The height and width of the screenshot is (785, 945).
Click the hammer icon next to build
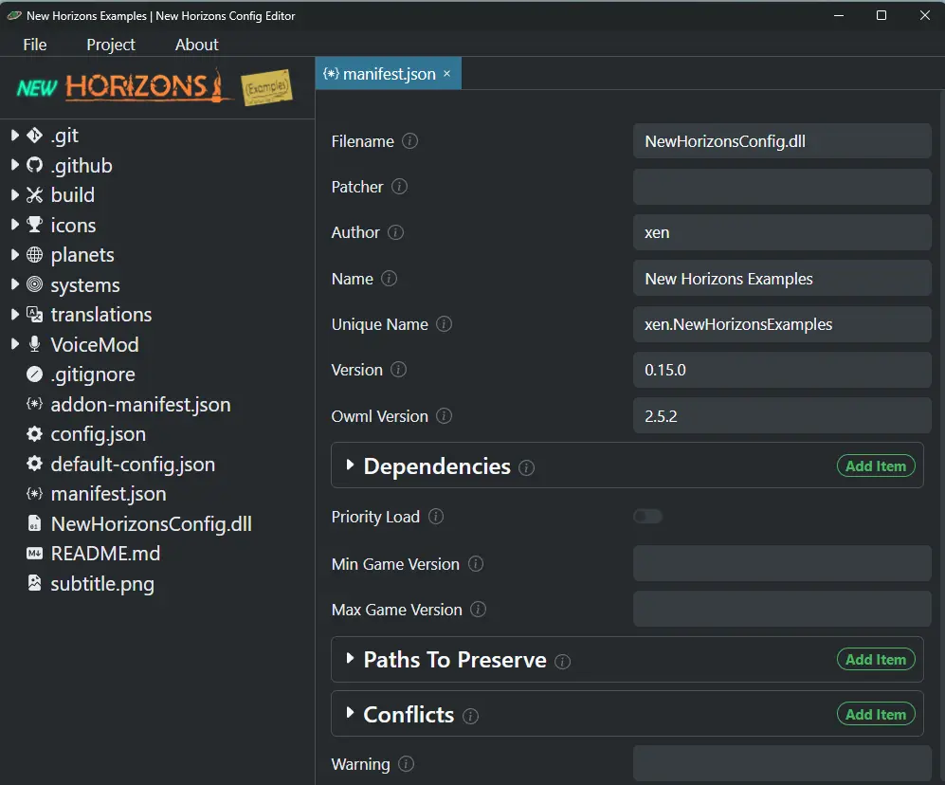click(32, 194)
